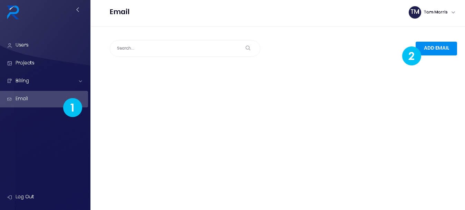This screenshot has width=465, height=210.
Task: Click the R company logo
Action: pyautogui.click(x=12, y=12)
